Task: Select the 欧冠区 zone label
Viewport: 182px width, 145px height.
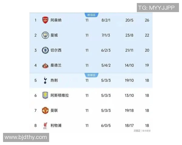Action: click(x=91, y=14)
